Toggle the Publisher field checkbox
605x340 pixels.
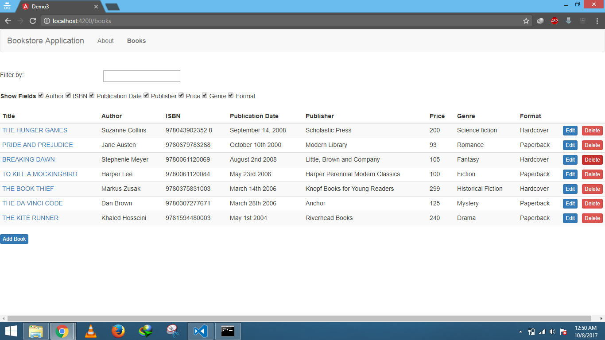pos(146,95)
